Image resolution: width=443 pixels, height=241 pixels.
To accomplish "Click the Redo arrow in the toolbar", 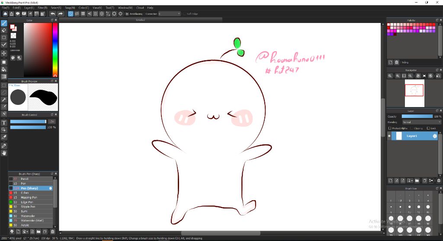I will [61, 13].
